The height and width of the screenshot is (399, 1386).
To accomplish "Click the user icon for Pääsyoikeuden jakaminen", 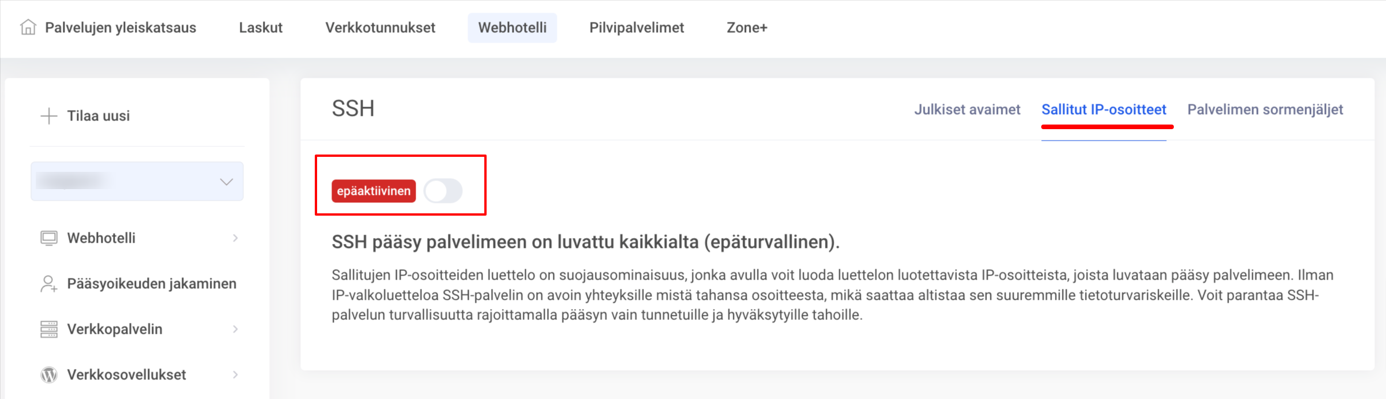I will pos(49,284).
